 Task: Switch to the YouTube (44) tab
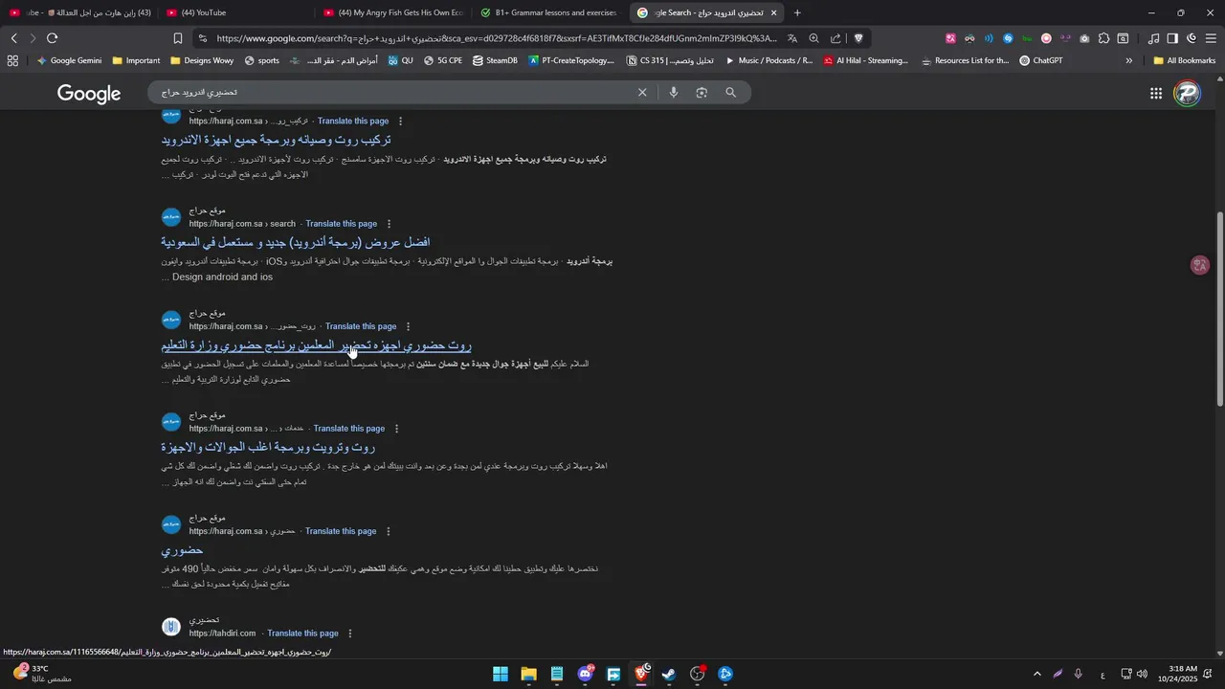click(234, 12)
